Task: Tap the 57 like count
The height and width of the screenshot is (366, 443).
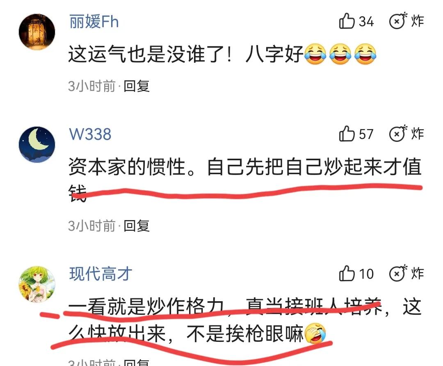Action: tap(366, 134)
